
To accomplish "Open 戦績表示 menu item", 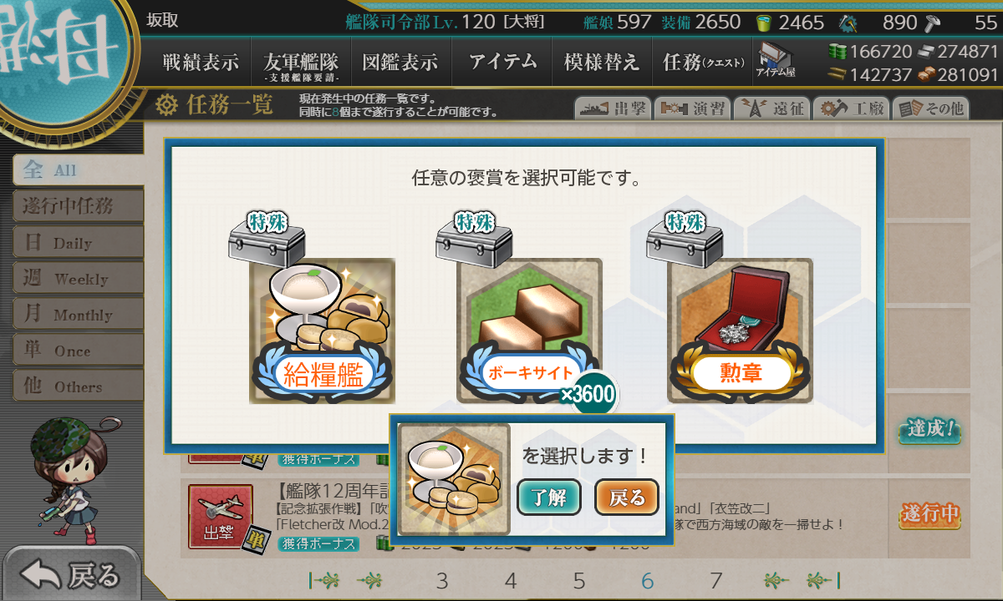I will tap(200, 63).
